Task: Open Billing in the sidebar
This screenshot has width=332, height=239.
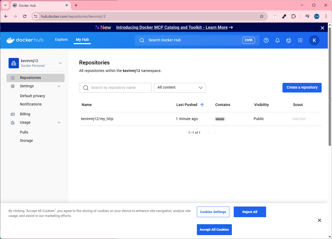Action: coord(25,114)
